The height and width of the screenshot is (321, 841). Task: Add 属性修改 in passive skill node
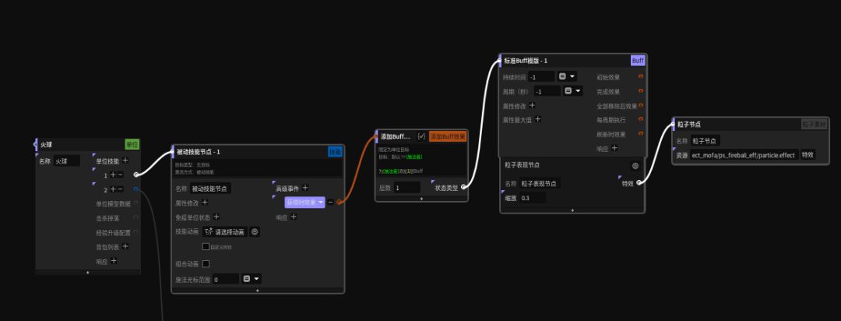205,203
